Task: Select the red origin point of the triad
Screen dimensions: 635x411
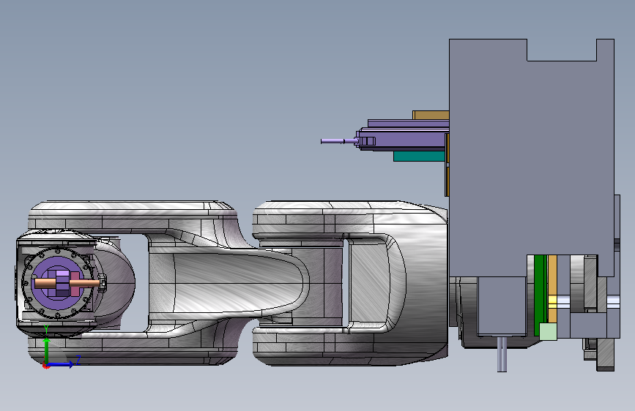Action: (x=45, y=366)
